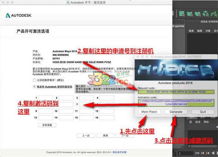The image size is (218, 157).
Task: Click activation code field number 13
Action: click(x=46, y=118)
